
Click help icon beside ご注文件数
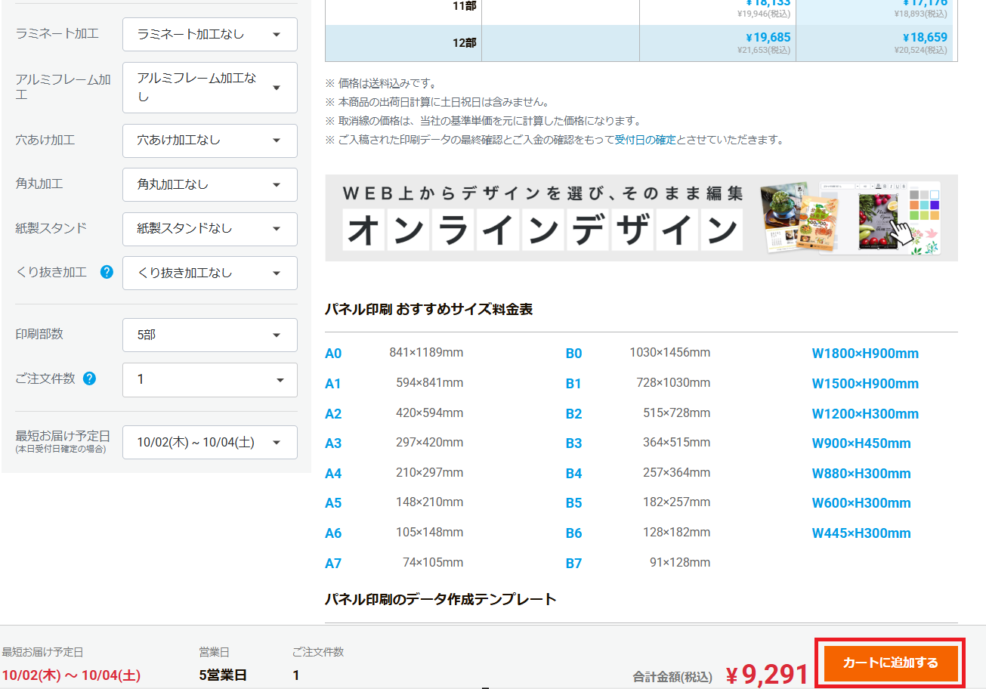[x=89, y=378]
